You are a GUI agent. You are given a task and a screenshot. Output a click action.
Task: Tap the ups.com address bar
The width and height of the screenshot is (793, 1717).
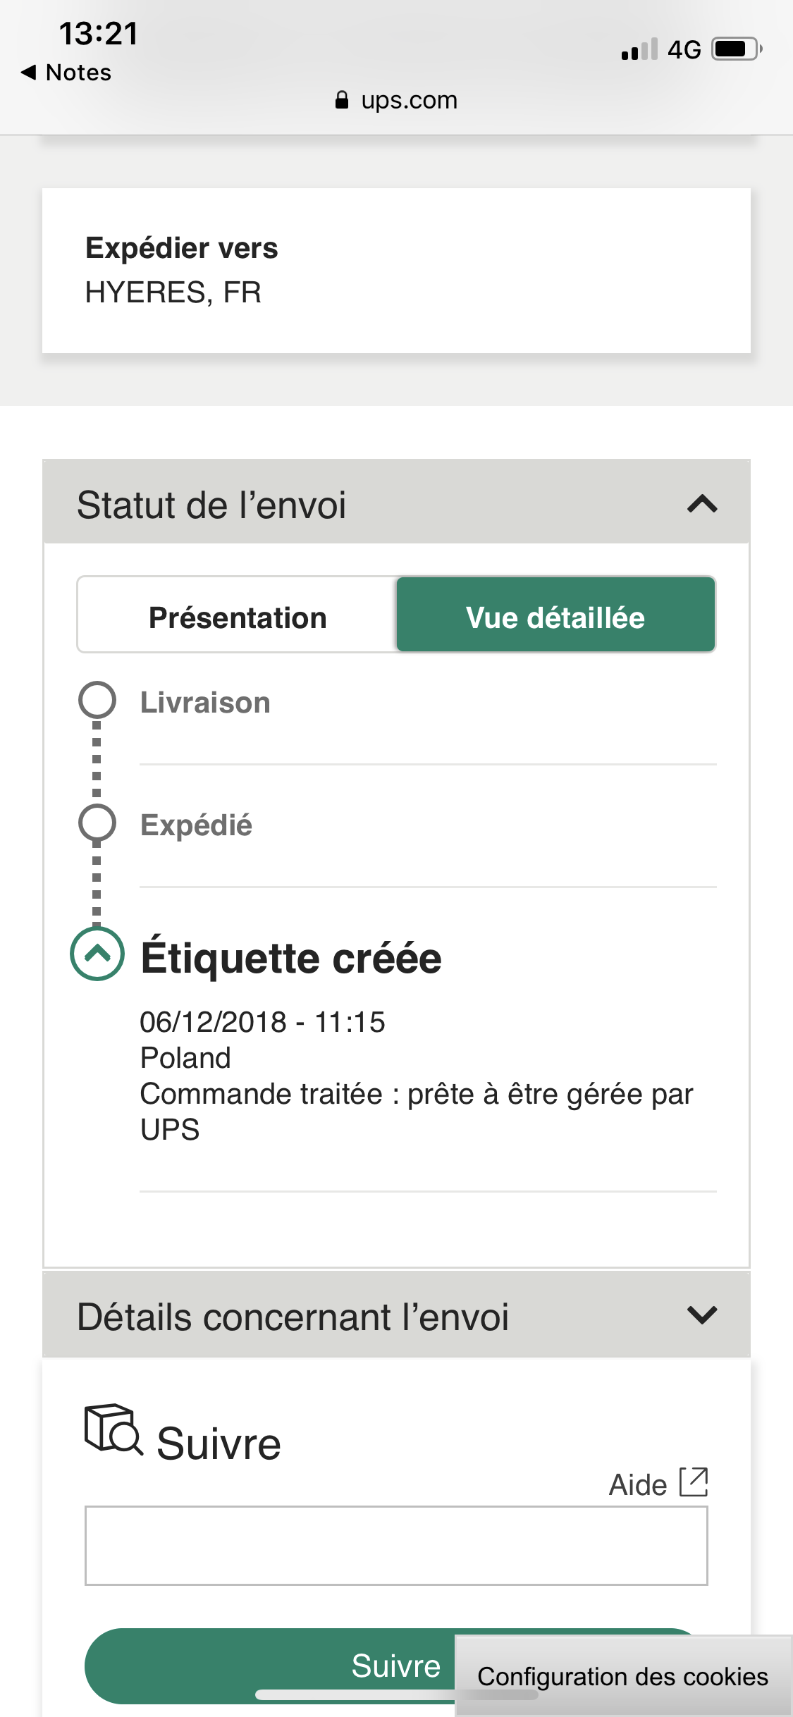click(396, 100)
